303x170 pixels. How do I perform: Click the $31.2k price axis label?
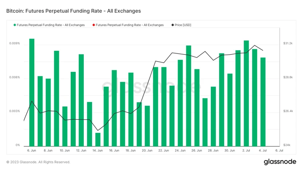(x=288, y=44)
